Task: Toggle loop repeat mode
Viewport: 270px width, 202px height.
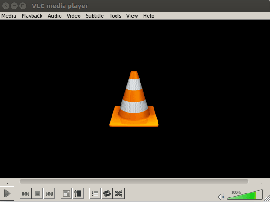Action: point(107,193)
